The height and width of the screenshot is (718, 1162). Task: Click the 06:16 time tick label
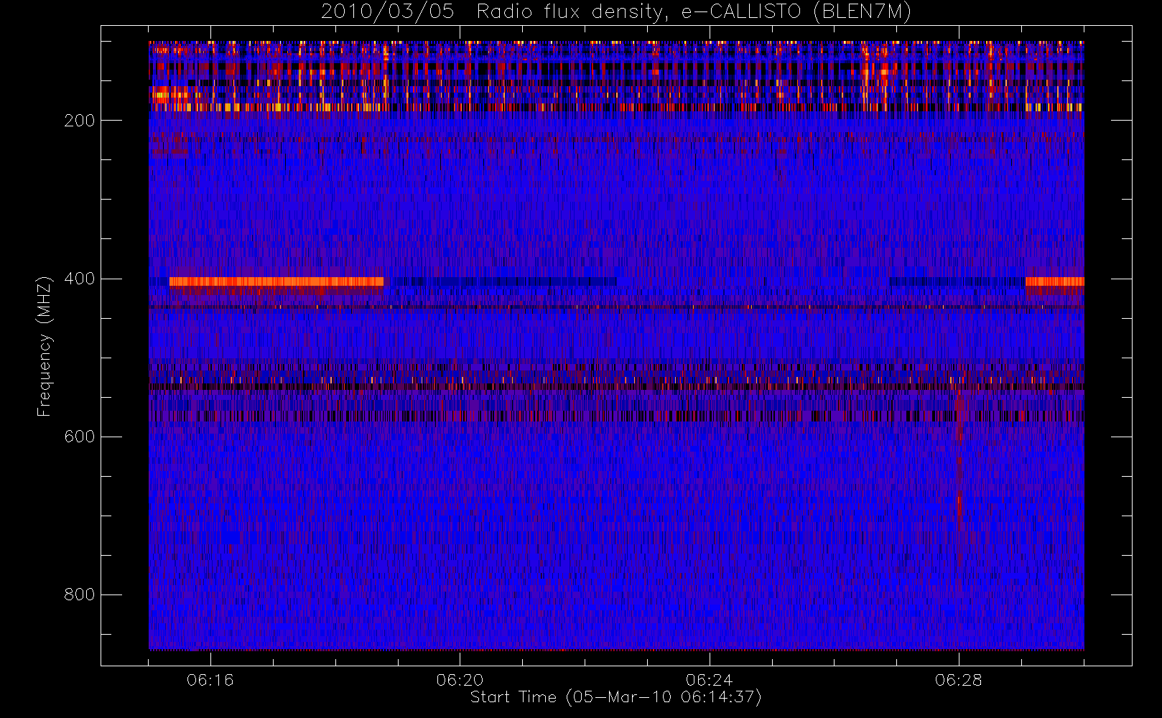210,680
